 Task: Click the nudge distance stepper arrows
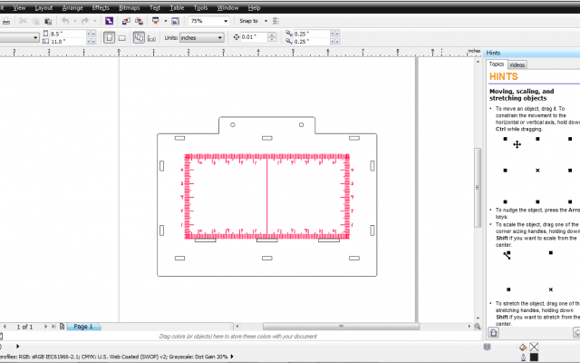(x=272, y=37)
